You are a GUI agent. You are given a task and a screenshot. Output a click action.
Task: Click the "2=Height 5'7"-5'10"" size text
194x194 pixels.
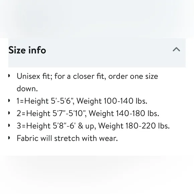(x=52, y=113)
